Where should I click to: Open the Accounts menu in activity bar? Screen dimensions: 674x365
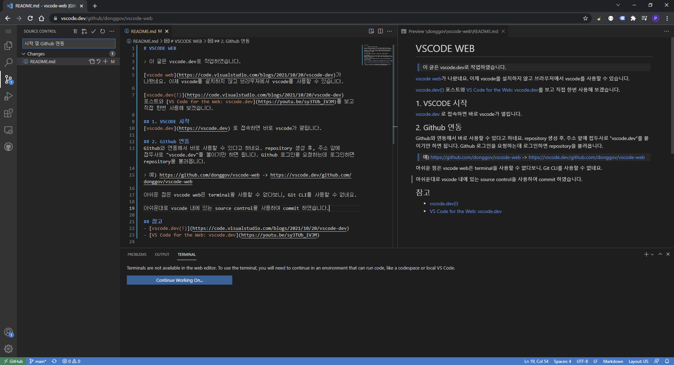point(8,332)
